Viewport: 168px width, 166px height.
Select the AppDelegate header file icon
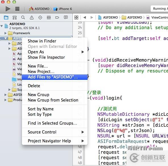click(14, 54)
